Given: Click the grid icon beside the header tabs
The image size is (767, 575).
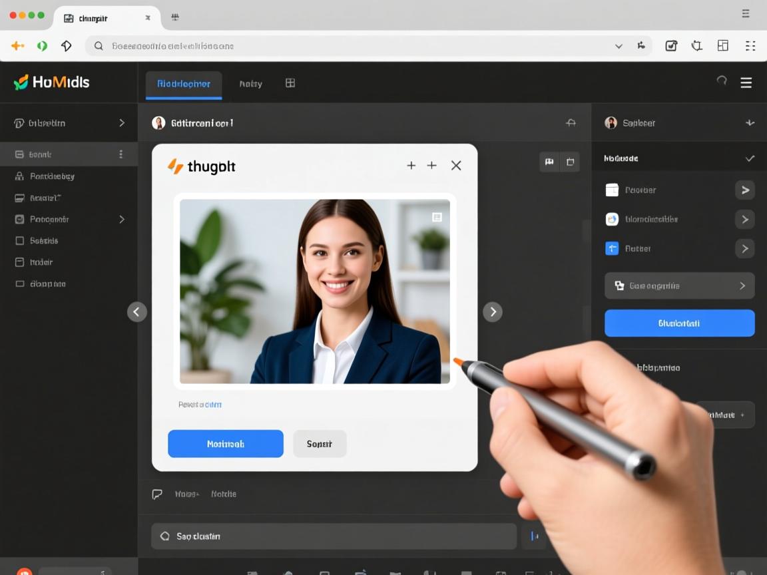Looking at the screenshot, I should coord(290,83).
